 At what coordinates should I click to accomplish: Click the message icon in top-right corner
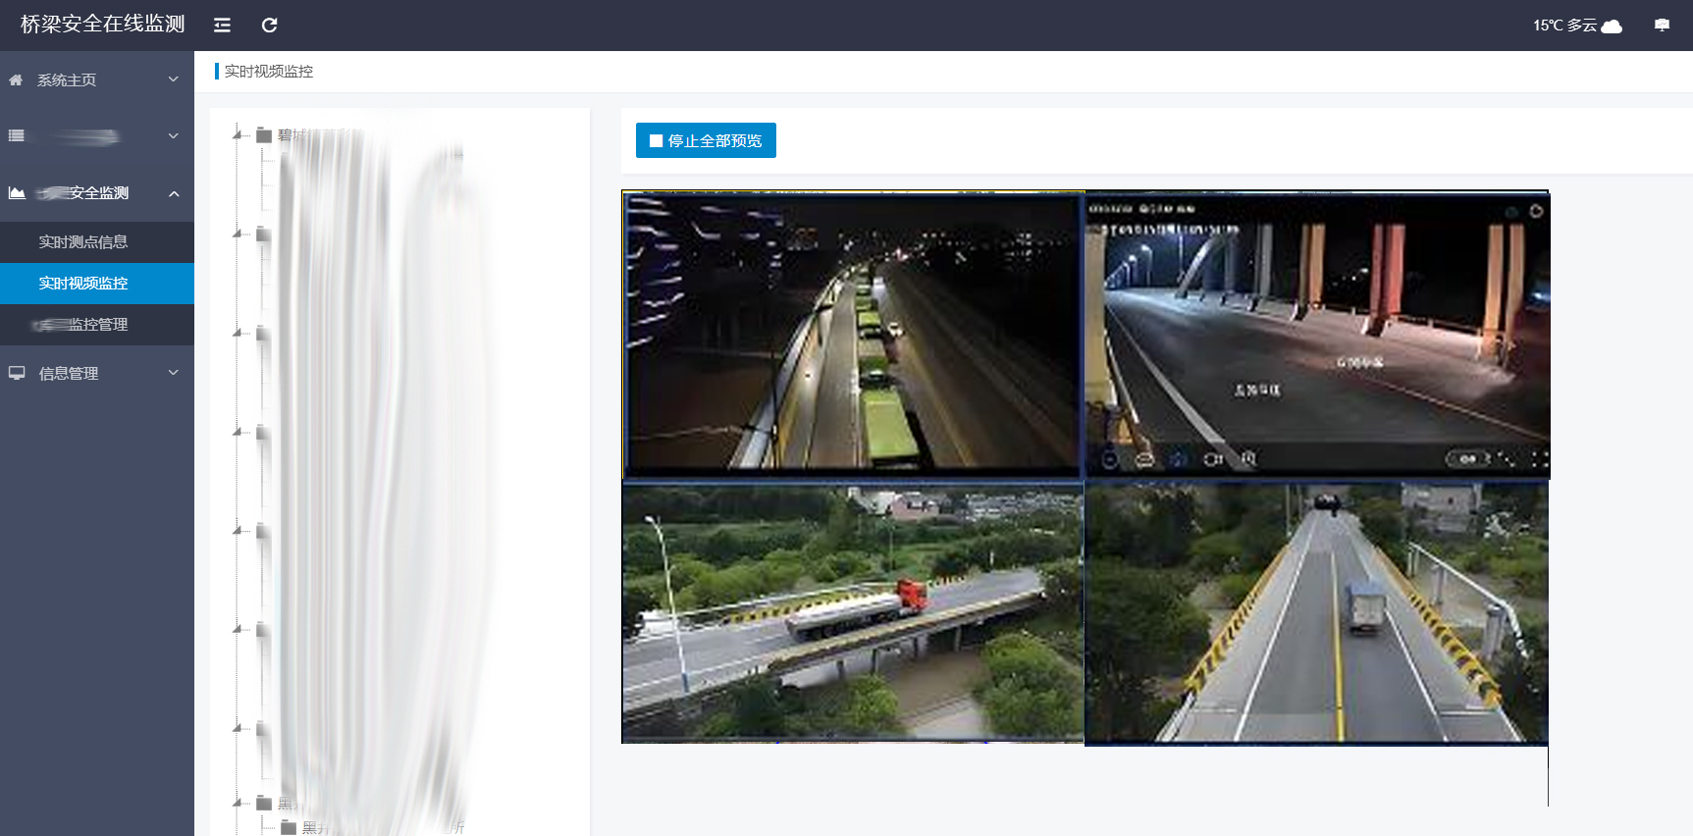(1661, 26)
